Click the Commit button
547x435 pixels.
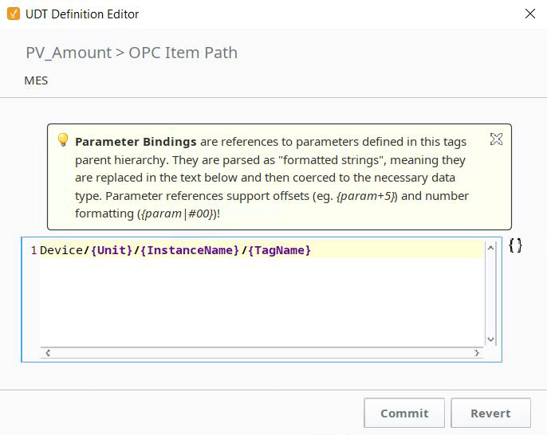click(404, 413)
